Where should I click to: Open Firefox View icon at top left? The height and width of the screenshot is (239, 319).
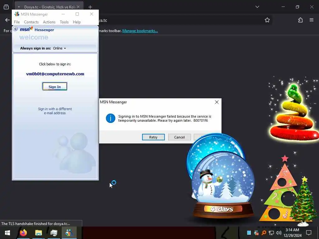coord(6,7)
